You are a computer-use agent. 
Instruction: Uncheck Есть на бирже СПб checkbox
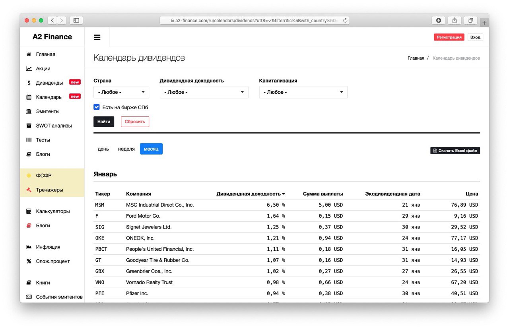coord(97,107)
